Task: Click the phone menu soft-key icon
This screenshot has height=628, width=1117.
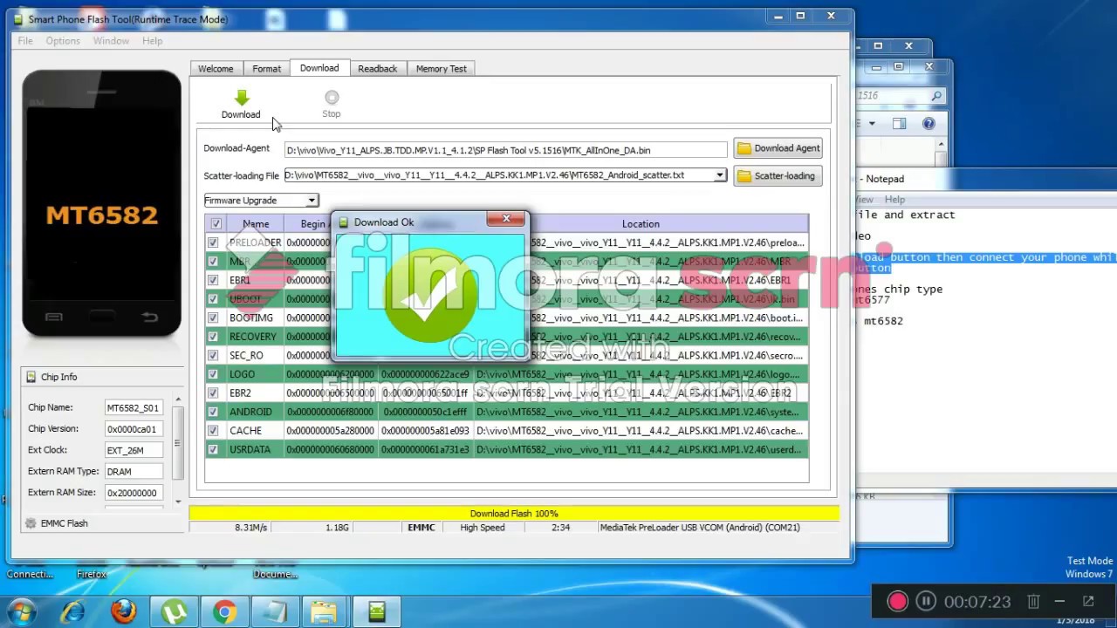Action: 53,317
